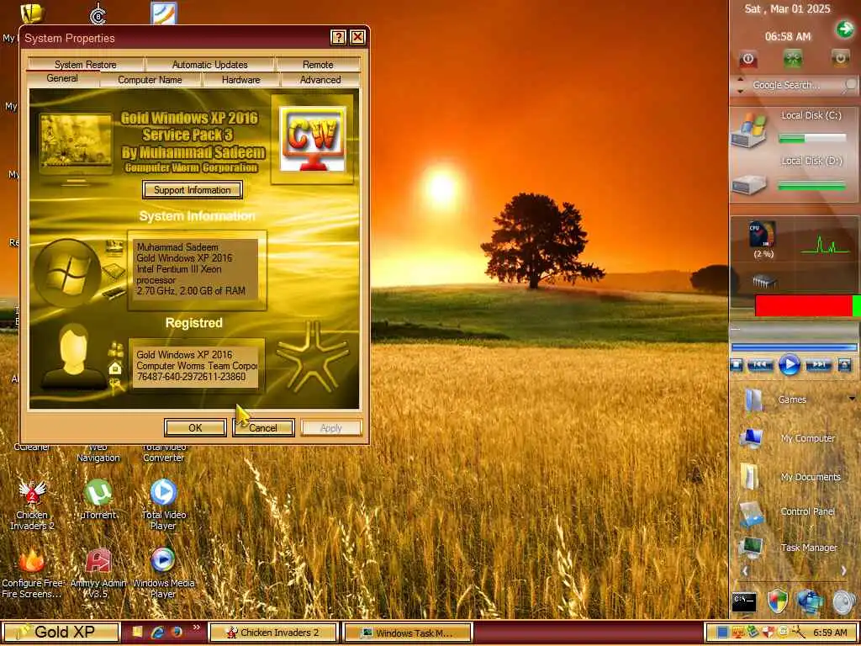Skip to previous track in media player

pyautogui.click(x=760, y=365)
